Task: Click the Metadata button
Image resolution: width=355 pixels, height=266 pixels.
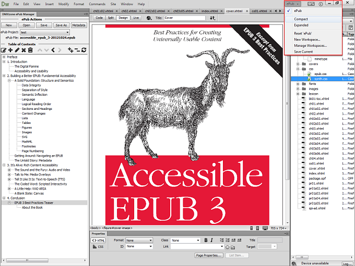Action: click(79, 26)
